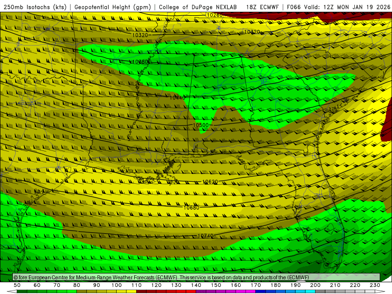Click the 'Valid: 12Z MON JAN 19 2026' text
This screenshot has width=392, height=294.
pos(347,7)
